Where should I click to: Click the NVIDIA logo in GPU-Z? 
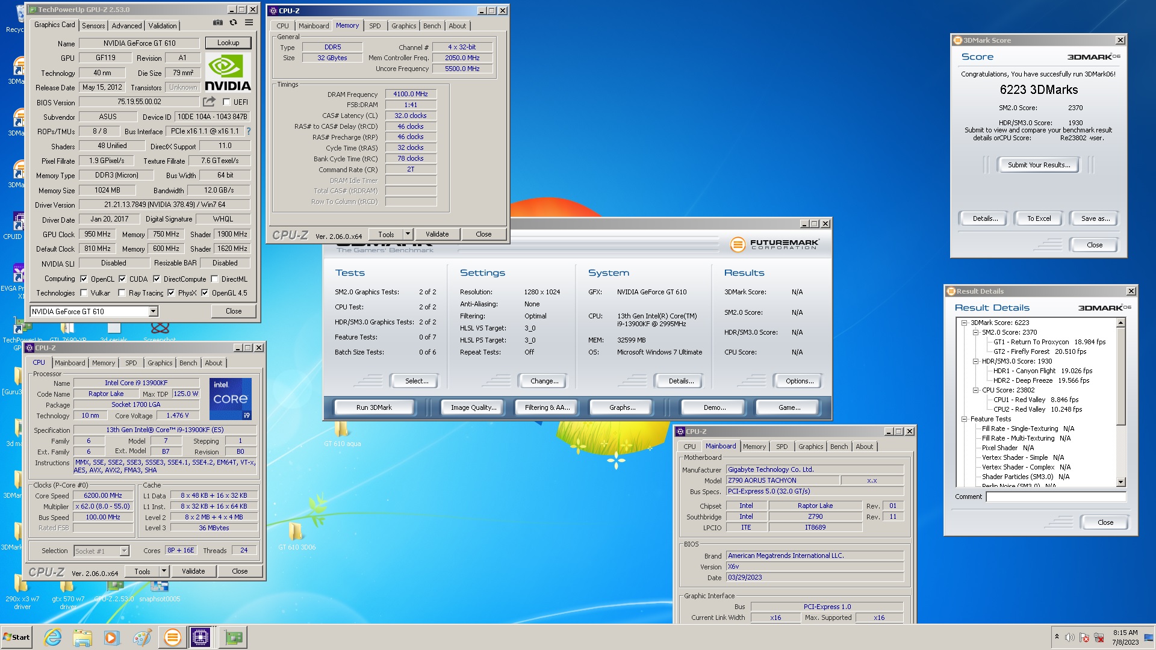[x=228, y=73]
